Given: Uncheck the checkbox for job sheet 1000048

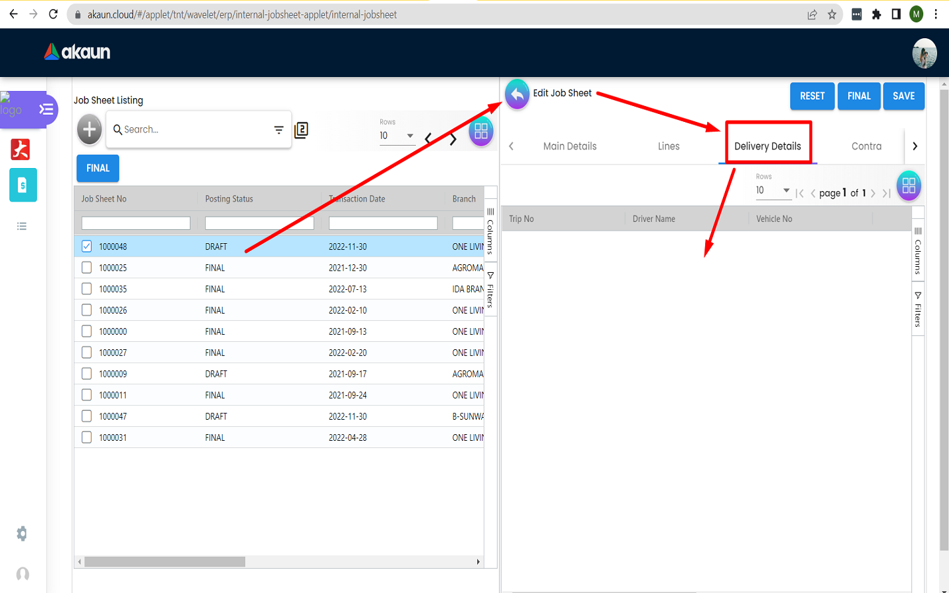Looking at the screenshot, I should 87,246.
